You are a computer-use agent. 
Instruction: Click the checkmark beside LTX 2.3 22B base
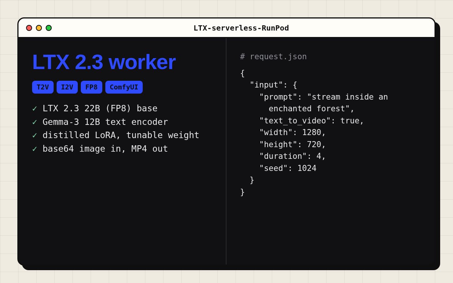[35, 109]
